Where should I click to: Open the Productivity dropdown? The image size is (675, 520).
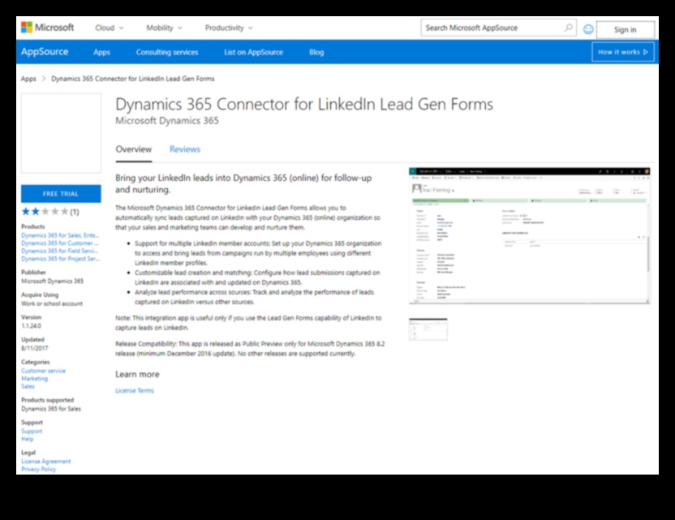[x=226, y=27]
